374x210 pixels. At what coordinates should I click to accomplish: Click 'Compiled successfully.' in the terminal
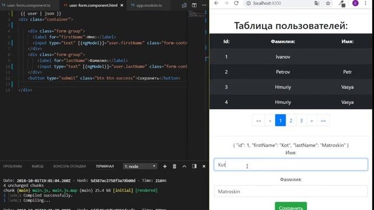pyautogui.click(x=48, y=195)
